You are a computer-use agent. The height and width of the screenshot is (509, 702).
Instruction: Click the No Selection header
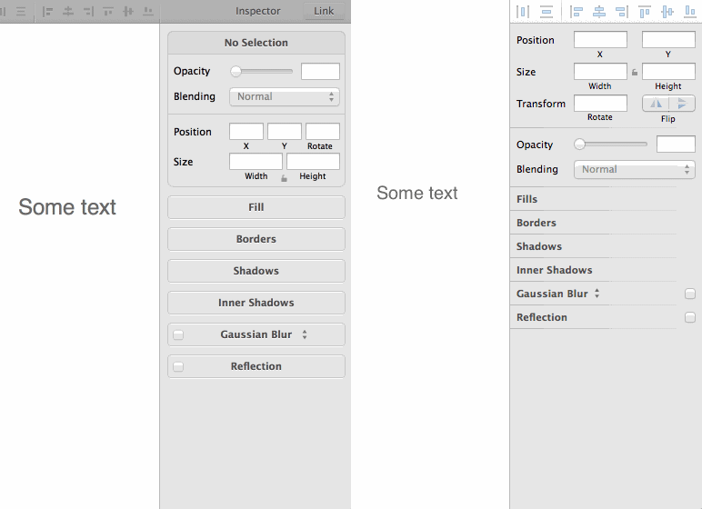click(x=256, y=43)
